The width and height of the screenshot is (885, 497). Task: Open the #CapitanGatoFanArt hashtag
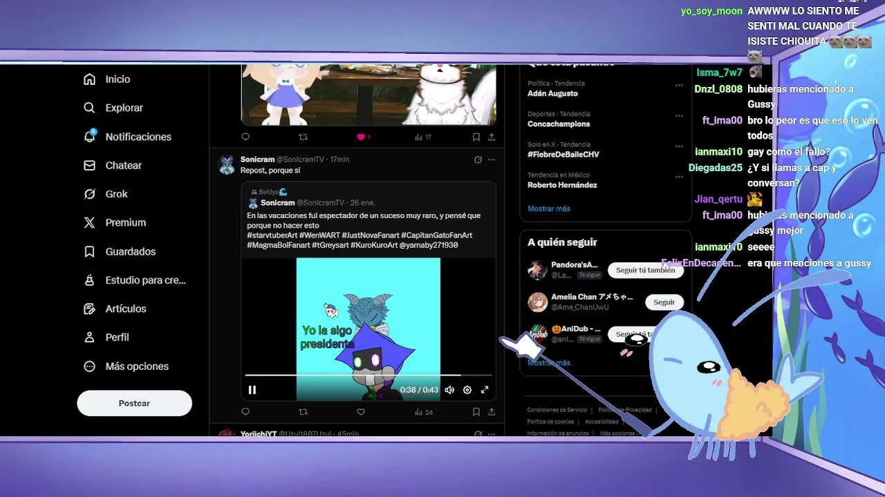click(436, 235)
